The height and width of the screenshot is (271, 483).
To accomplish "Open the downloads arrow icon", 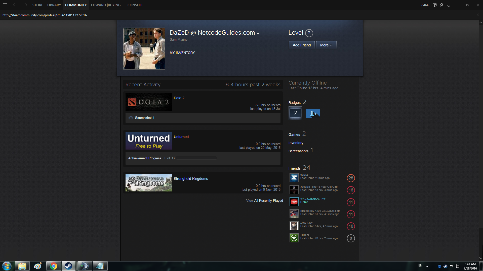I will tap(449, 5).
